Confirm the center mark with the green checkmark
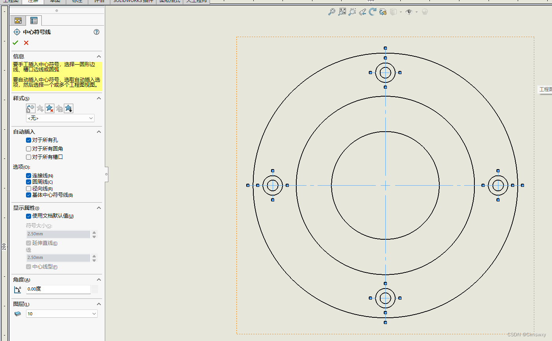552x341 pixels. [15, 43]
